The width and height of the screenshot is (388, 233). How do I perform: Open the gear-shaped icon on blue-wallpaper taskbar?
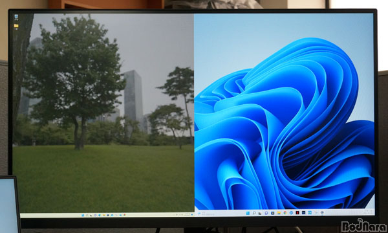pos(322,213)
